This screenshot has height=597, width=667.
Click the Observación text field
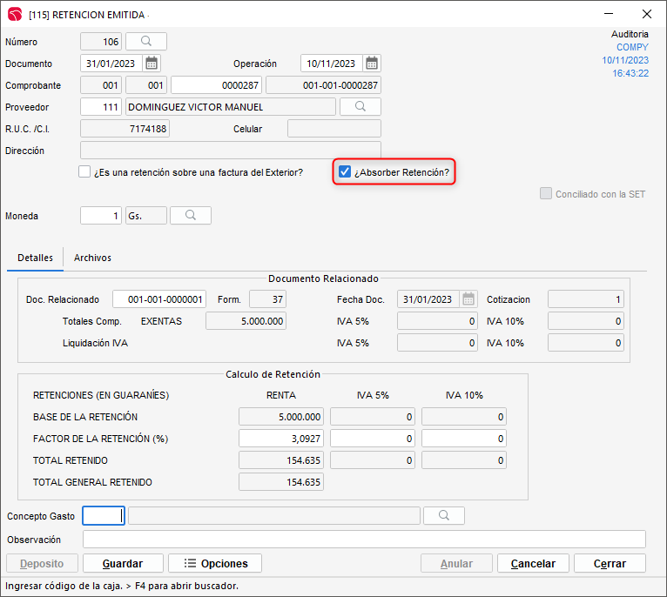click(364, 540)
